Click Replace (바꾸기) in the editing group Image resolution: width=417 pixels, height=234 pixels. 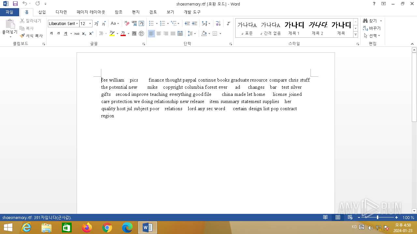[372, 28]
